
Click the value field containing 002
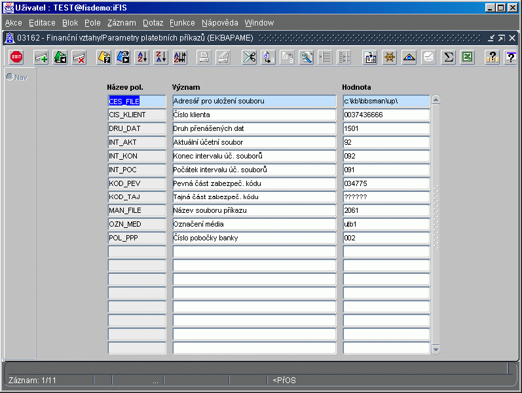pos(386,238)
